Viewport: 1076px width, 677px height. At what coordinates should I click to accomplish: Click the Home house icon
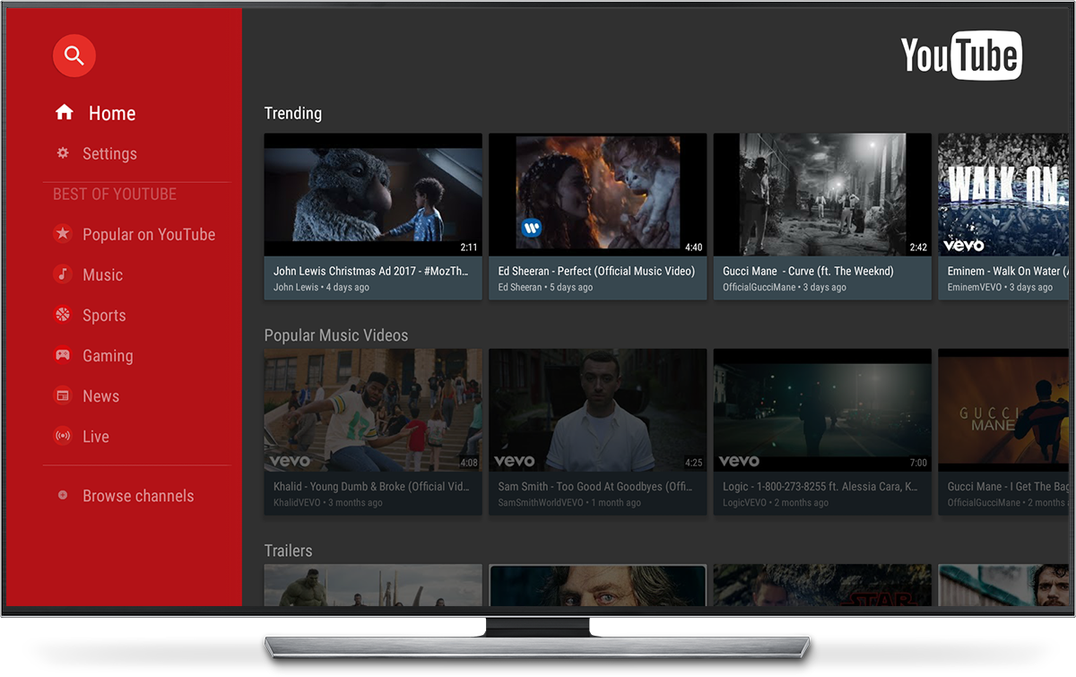pos(64,113)
